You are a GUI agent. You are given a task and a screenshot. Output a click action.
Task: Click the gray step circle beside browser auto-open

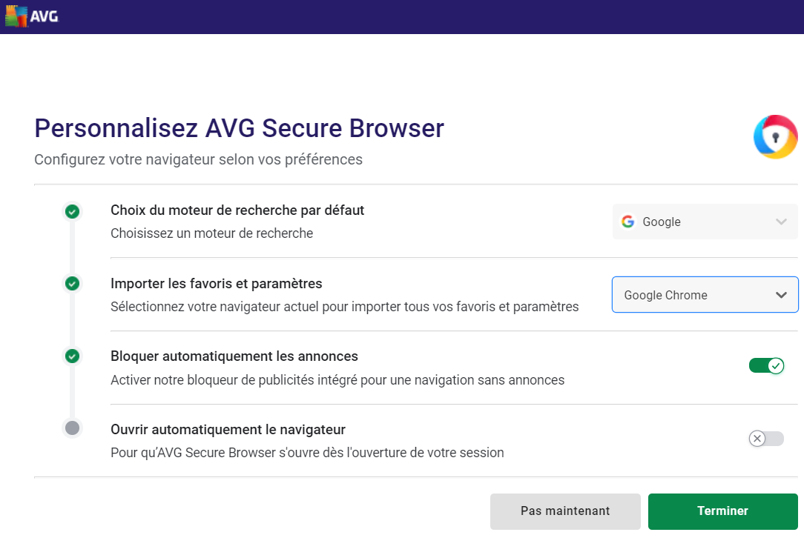72,428
